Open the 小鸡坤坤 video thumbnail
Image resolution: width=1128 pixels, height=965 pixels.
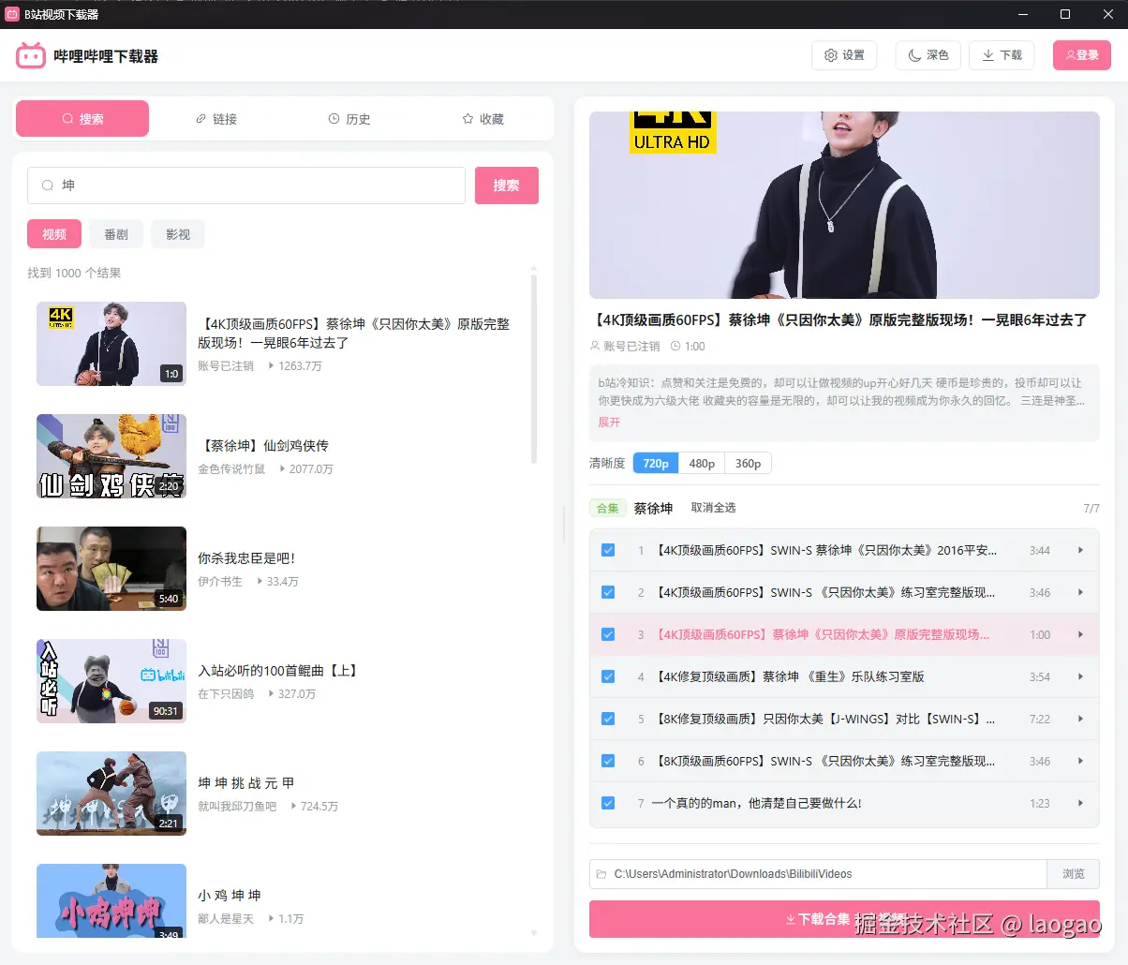coord(111,900)
